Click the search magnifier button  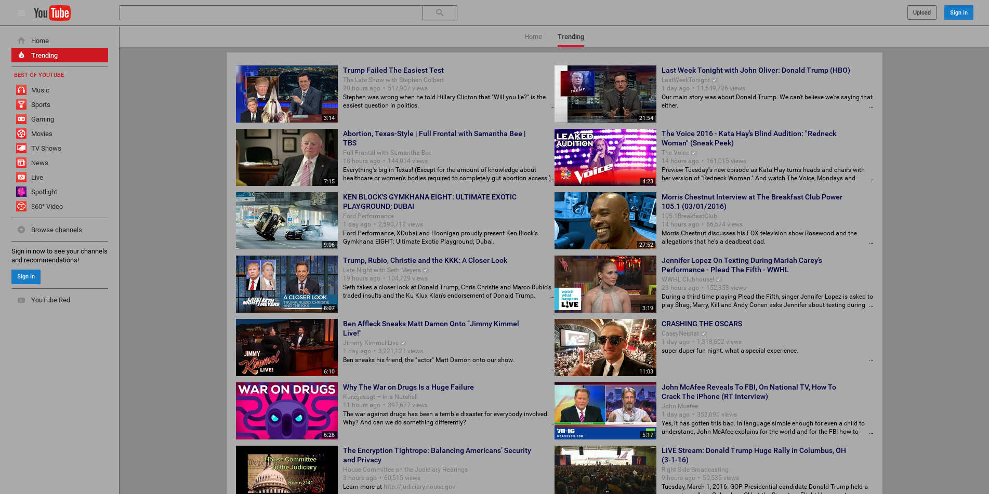440,13
